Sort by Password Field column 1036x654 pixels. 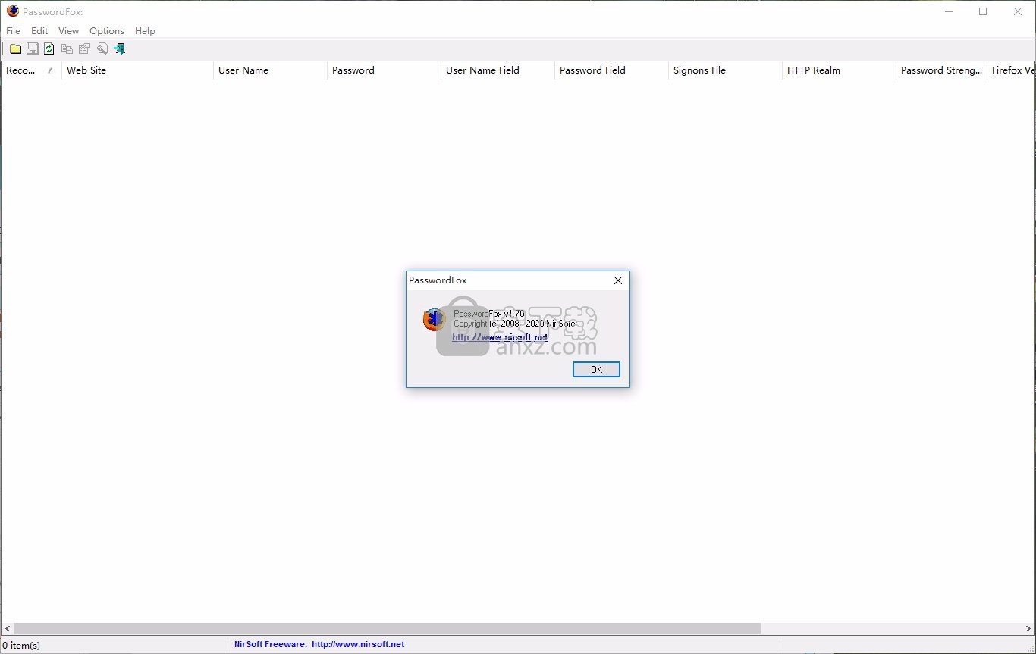tap(611, 70)
